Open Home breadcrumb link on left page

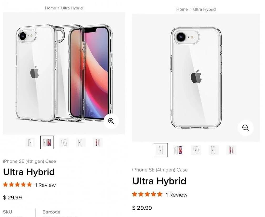coord(50,8)
